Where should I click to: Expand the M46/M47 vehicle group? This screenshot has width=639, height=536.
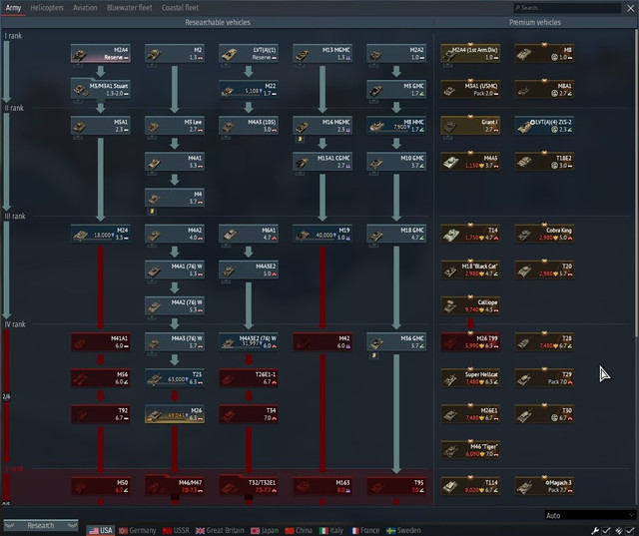[175, 486]
